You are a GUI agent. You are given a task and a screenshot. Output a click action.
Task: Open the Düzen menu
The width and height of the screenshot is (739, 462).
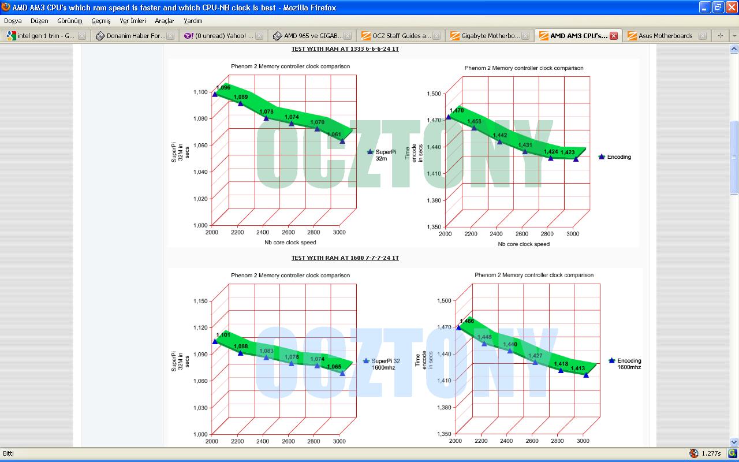coord(39,21)
